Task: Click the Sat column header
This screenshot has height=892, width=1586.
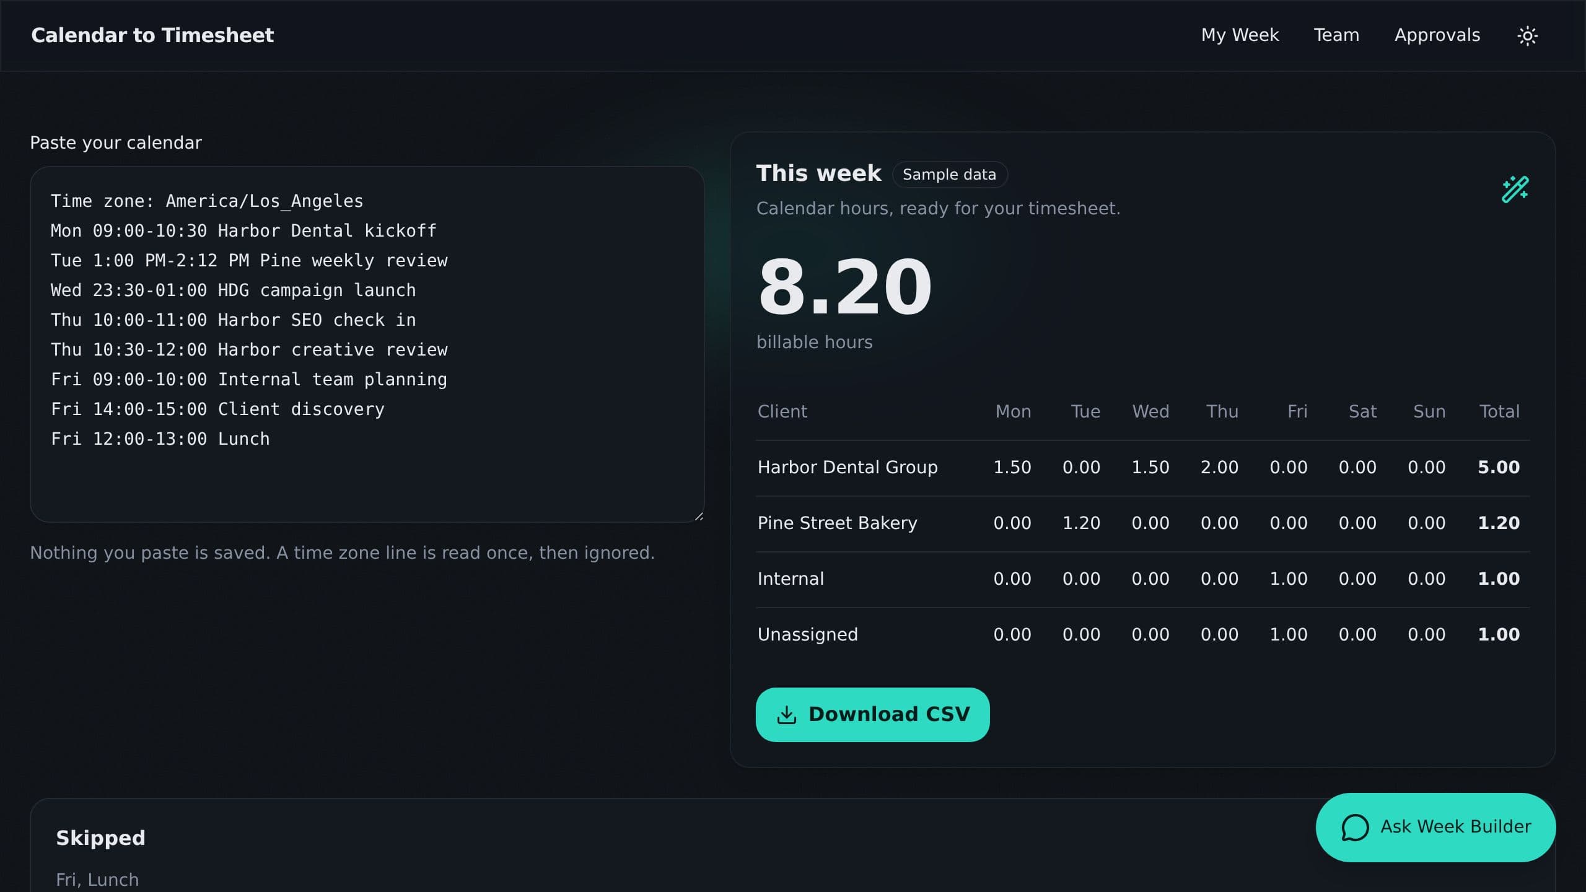Action: [x=1362, y=412]
